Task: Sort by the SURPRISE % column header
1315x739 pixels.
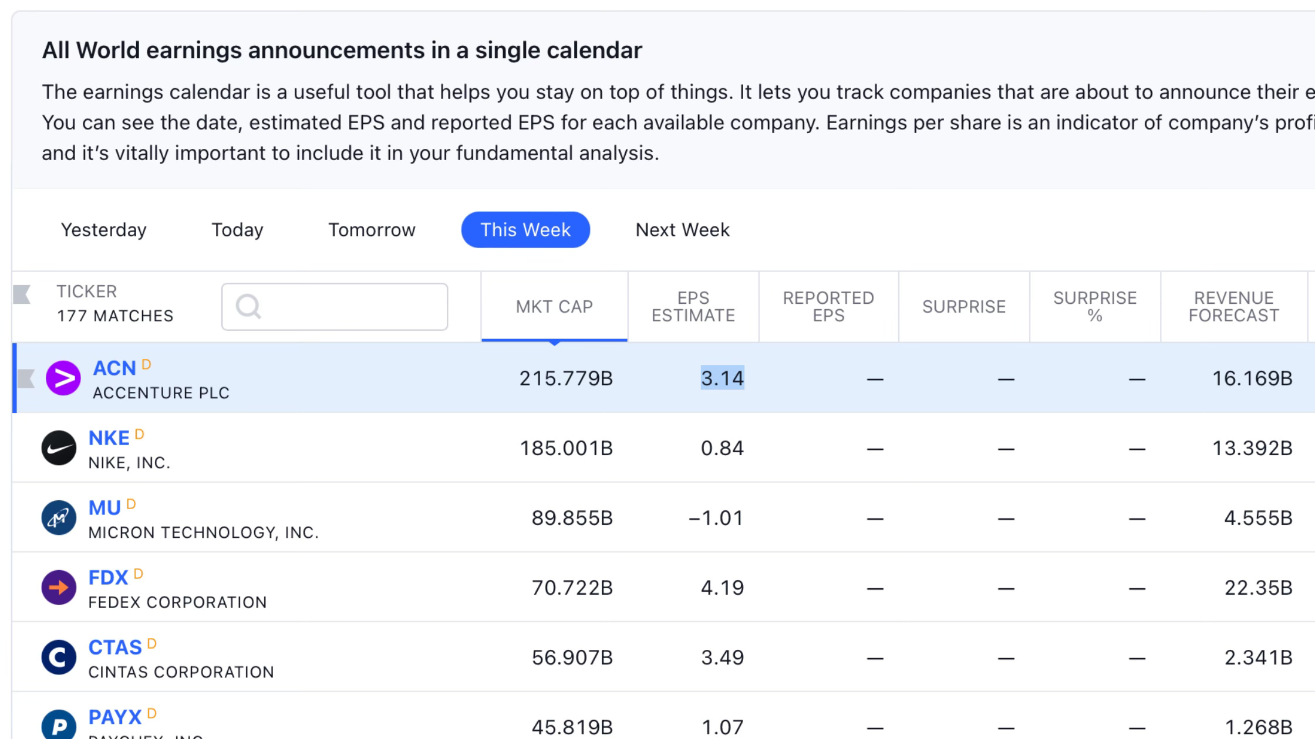Action: pos(1095,307)
